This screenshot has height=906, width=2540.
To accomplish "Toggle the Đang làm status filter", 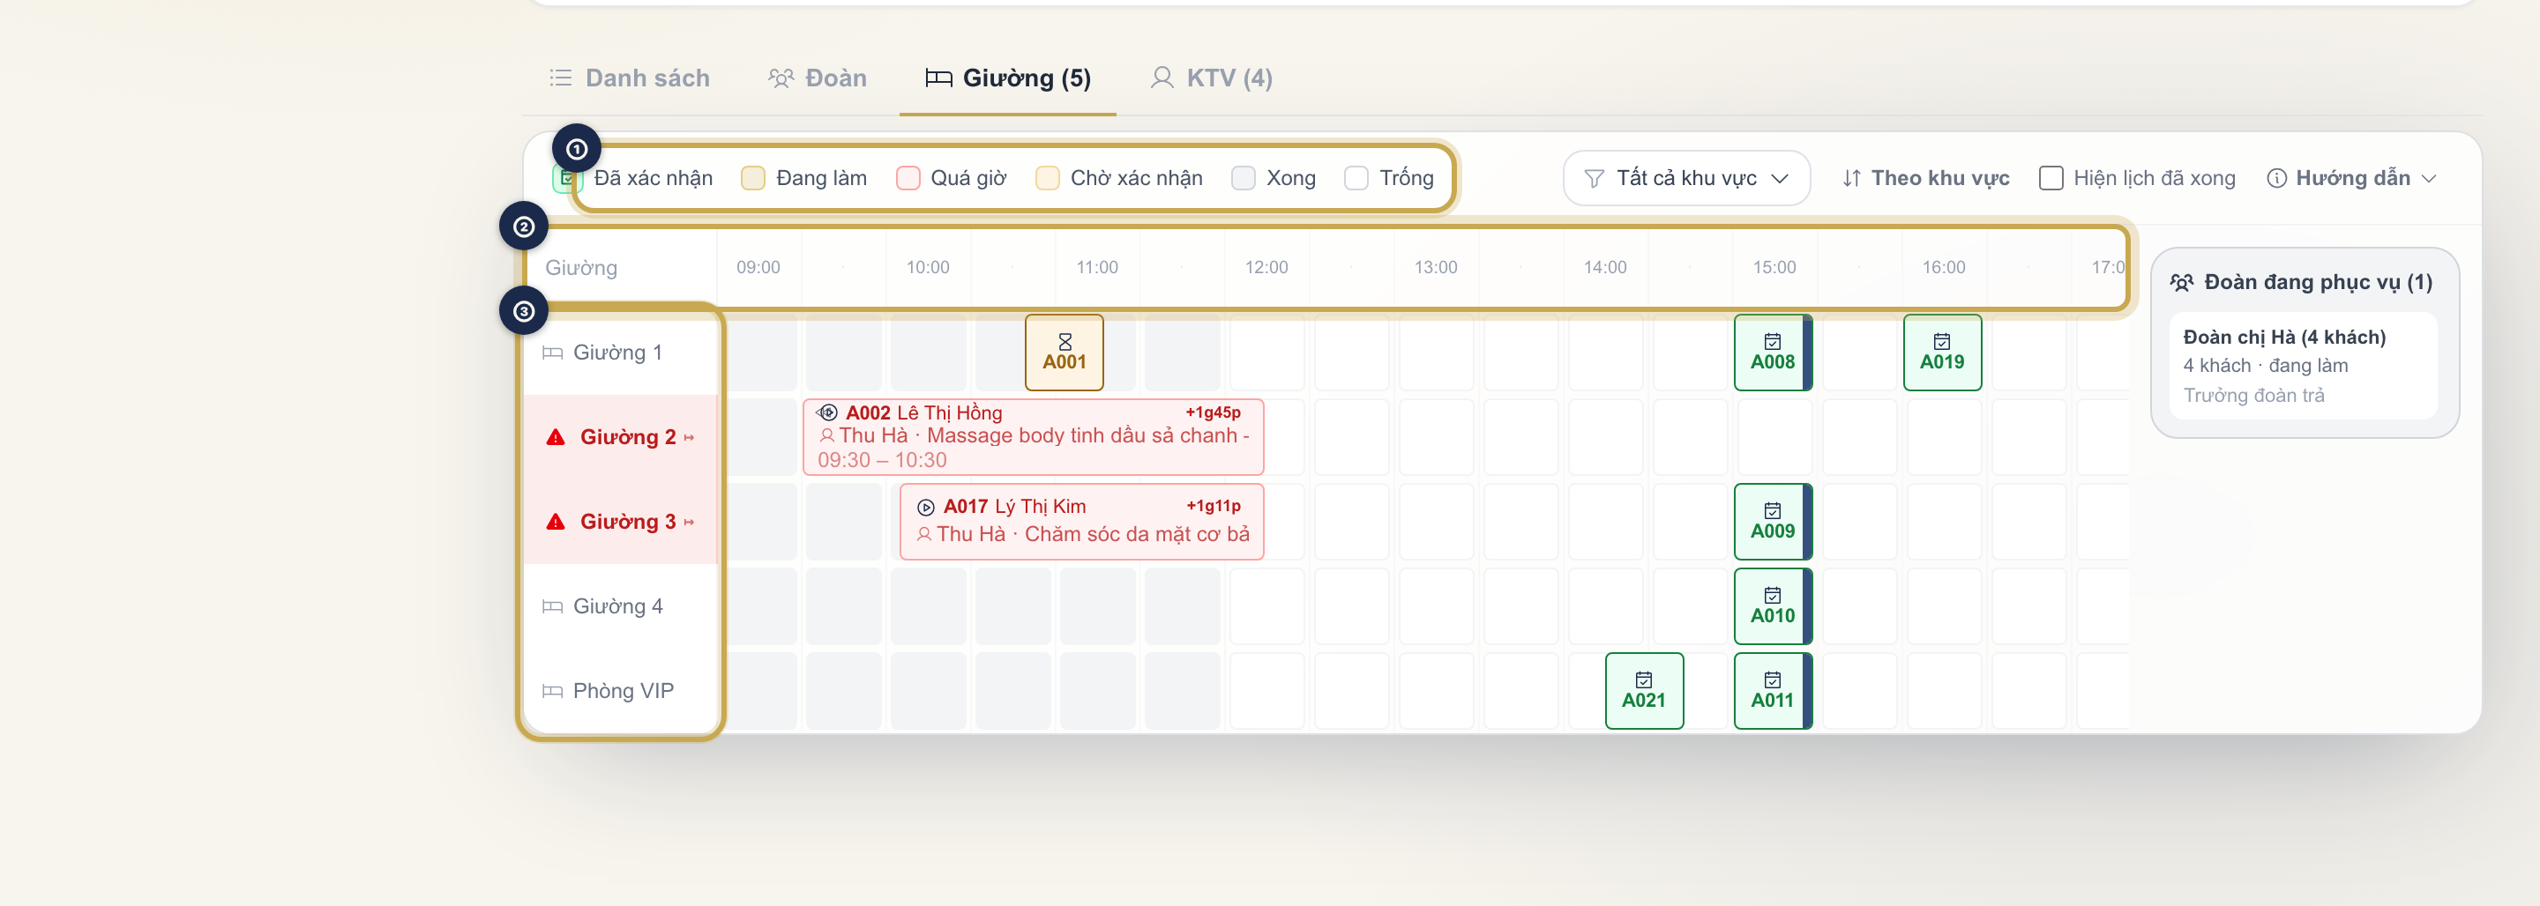I will click(804, 178).
